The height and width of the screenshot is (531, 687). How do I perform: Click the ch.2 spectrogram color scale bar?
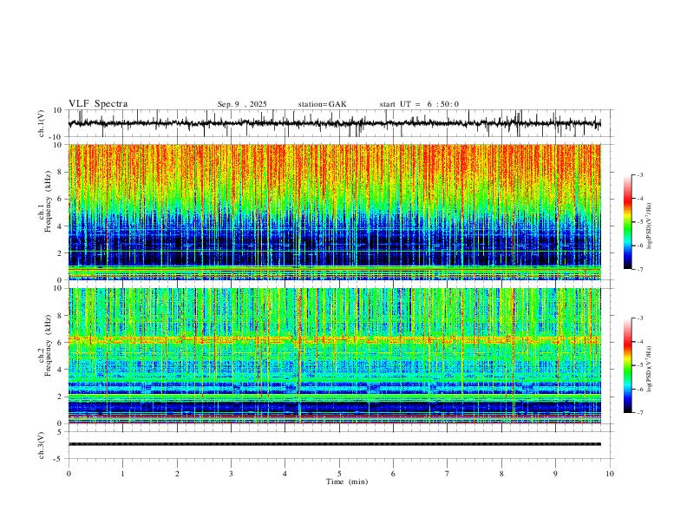(627, 365)
